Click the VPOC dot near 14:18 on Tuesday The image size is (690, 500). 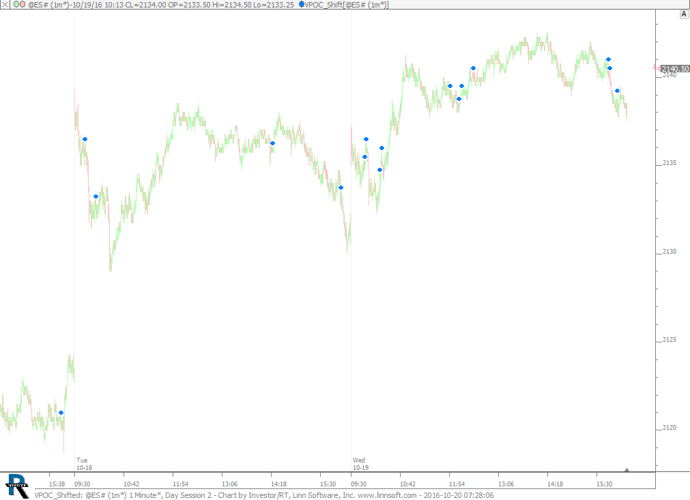point(272,143)
